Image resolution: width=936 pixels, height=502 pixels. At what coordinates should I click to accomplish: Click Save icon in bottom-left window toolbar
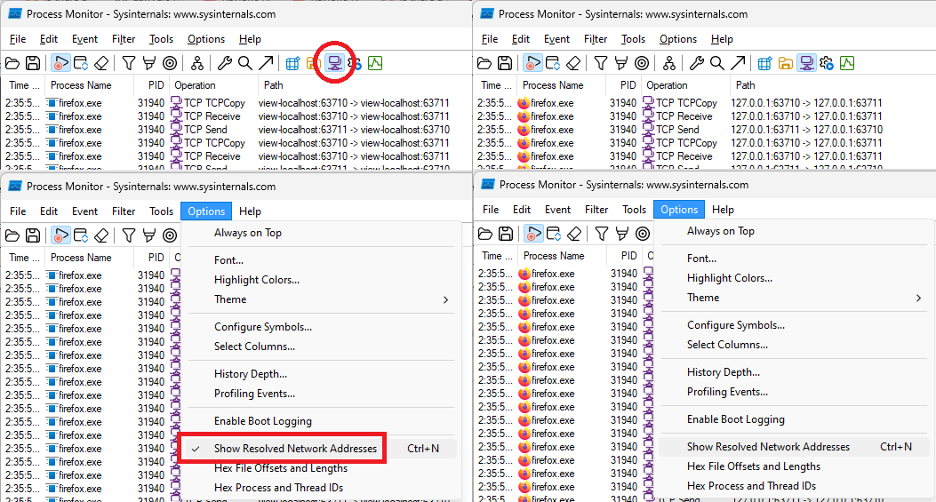click(33, 235)
